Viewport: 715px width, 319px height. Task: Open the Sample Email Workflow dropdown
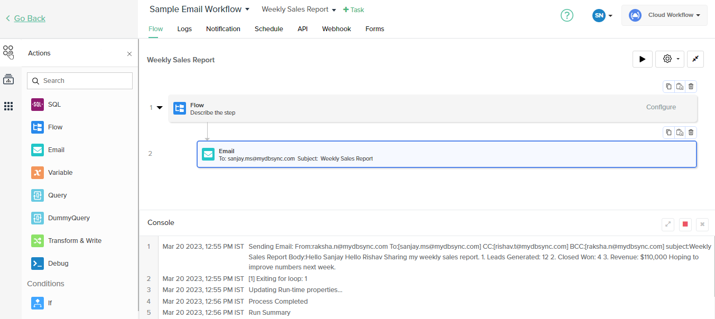[x=200, y=10]
